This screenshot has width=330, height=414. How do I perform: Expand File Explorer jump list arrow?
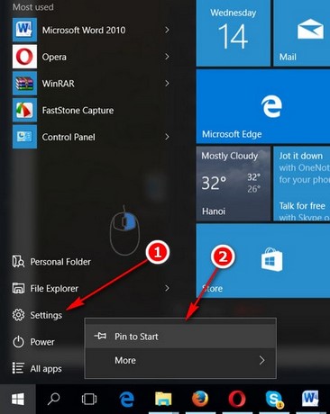(167, 288)
